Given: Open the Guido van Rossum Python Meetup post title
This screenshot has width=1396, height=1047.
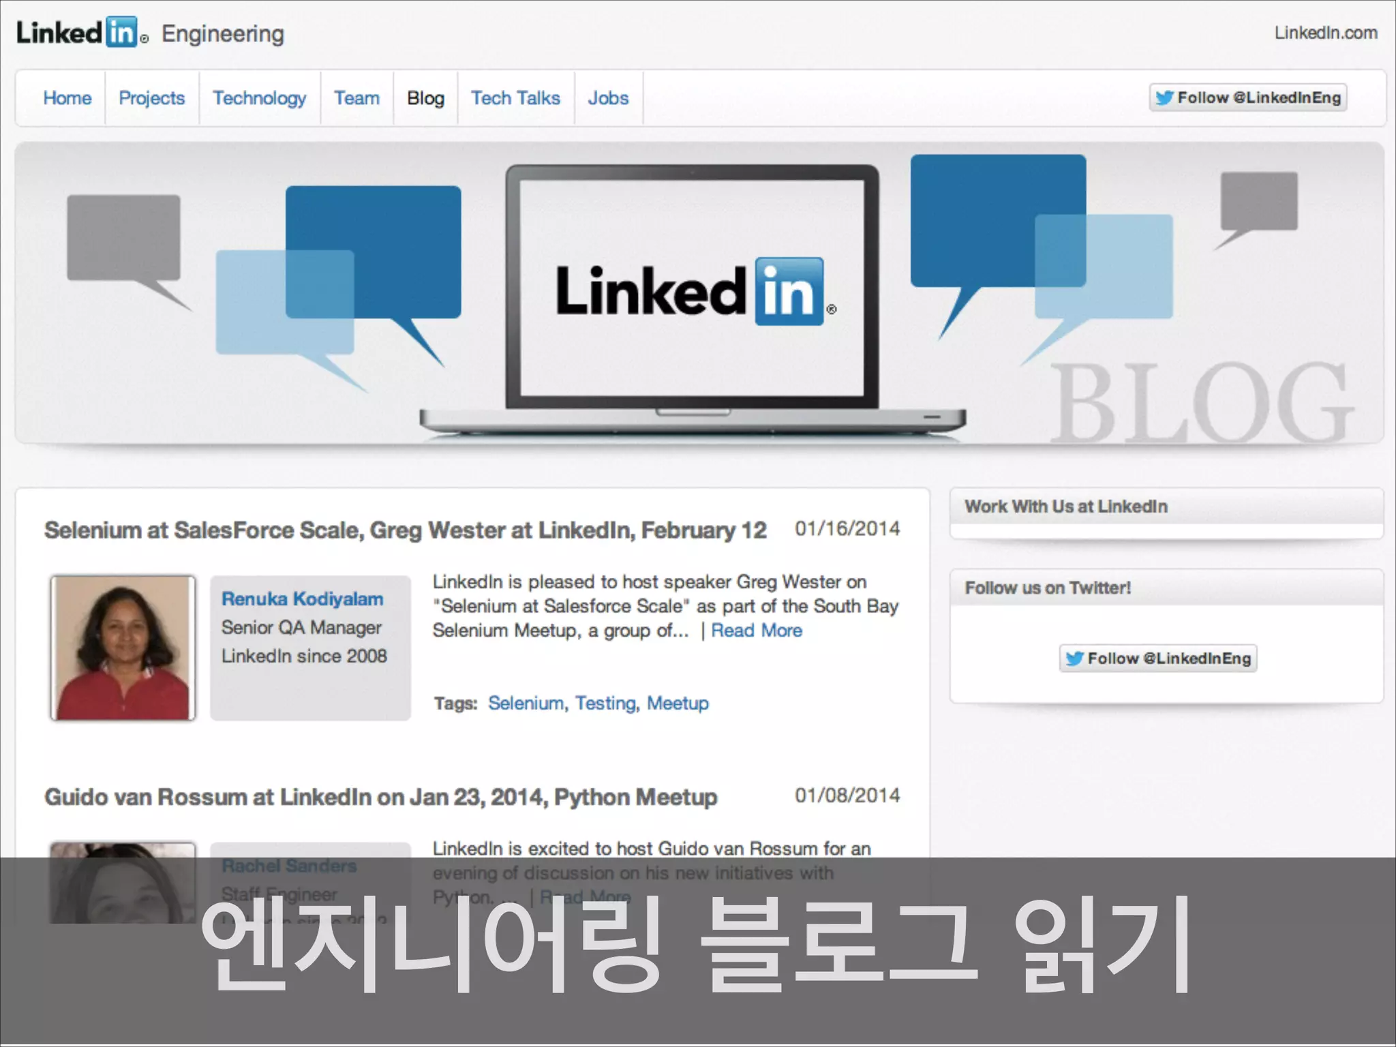Looking at the screenshot, I should coord(380,797).
